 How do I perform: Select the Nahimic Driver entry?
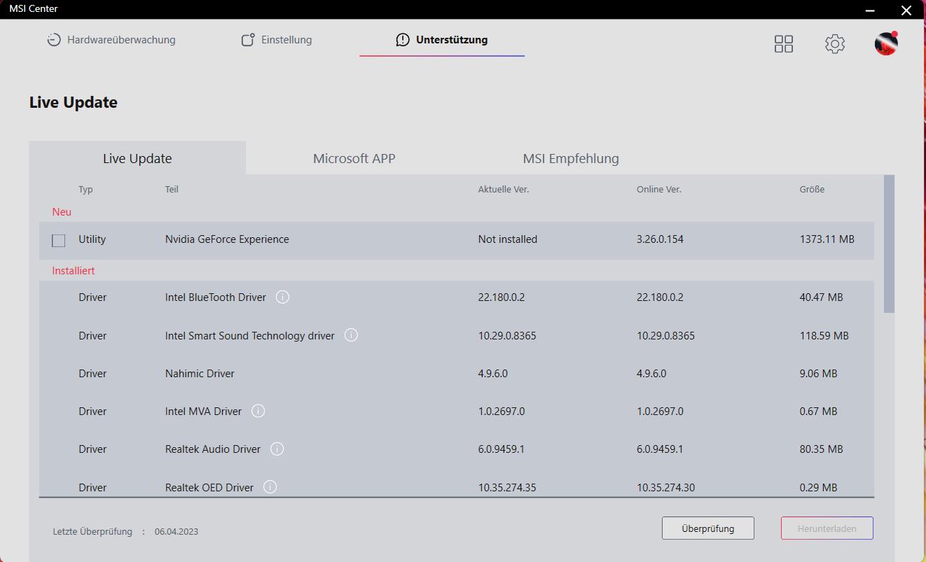[x=200, y=373]
